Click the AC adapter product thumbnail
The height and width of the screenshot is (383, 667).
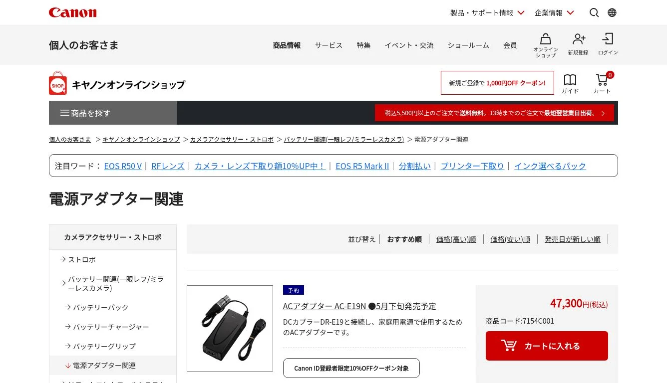[230, 328]
